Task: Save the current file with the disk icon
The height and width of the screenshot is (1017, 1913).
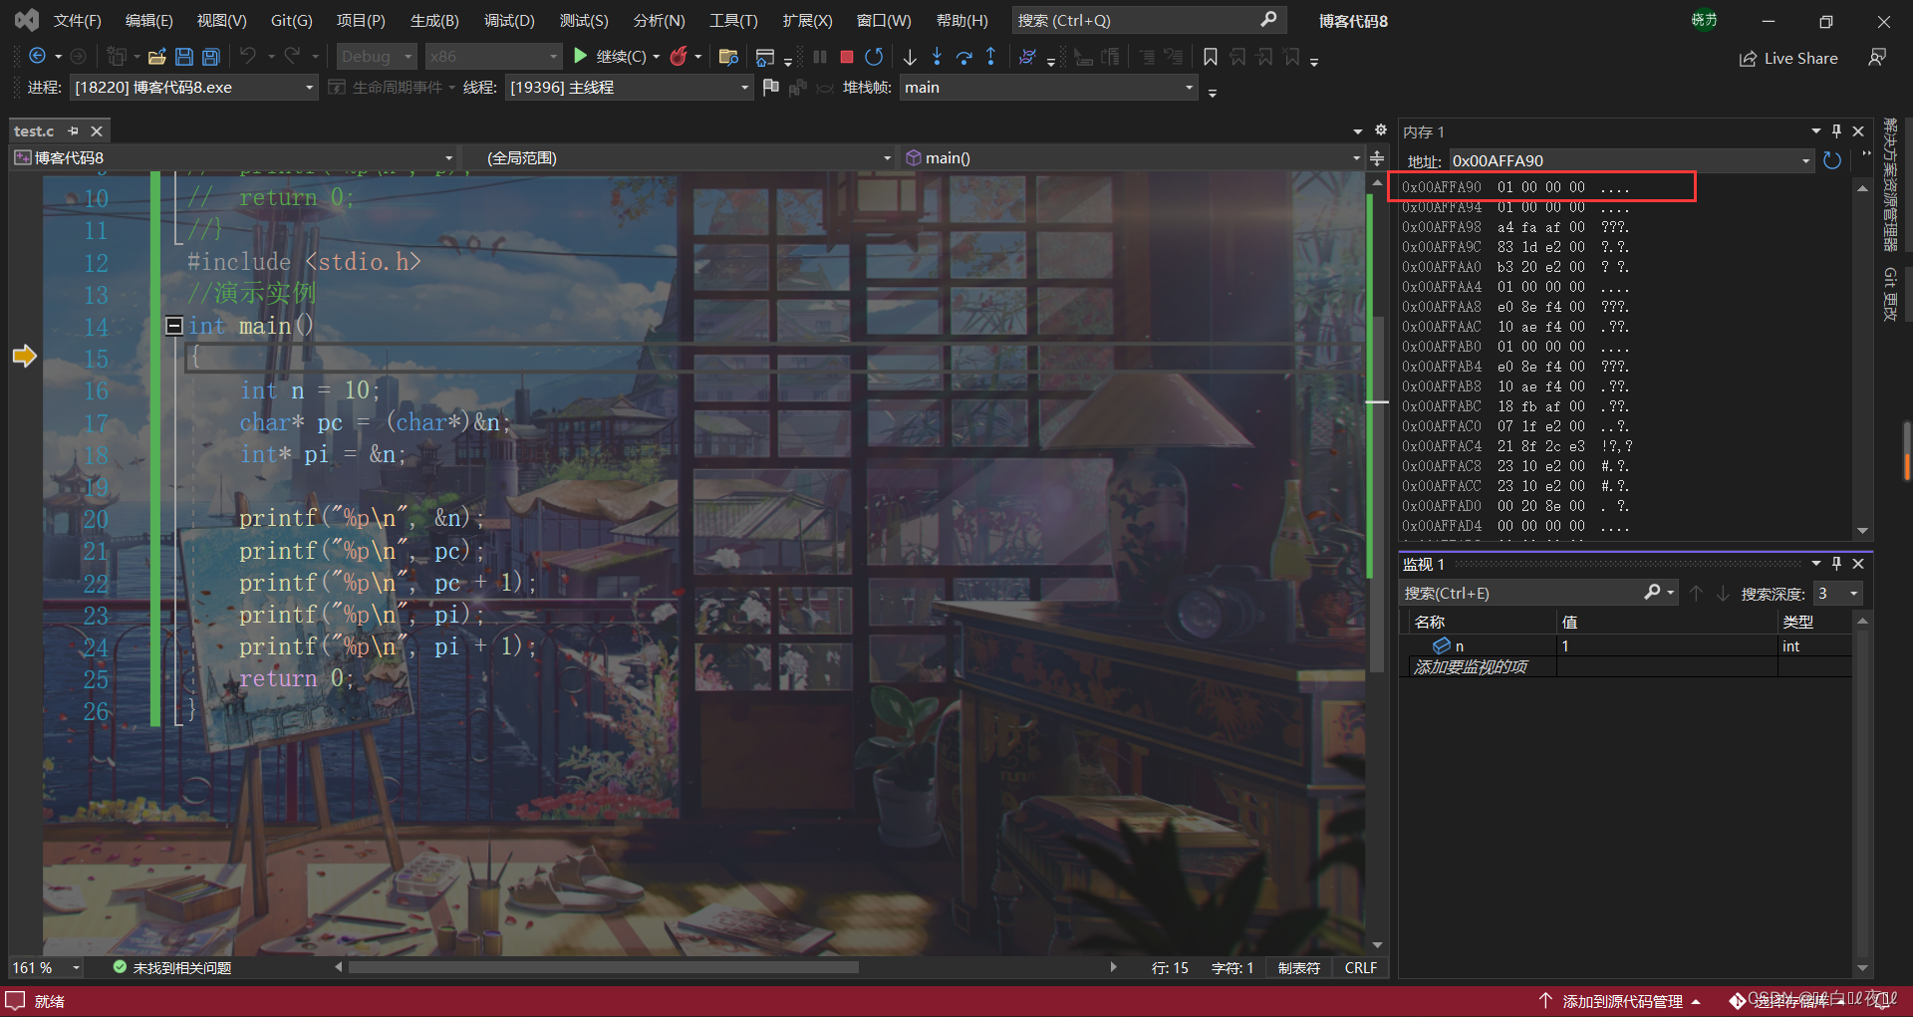Action: 183,57
